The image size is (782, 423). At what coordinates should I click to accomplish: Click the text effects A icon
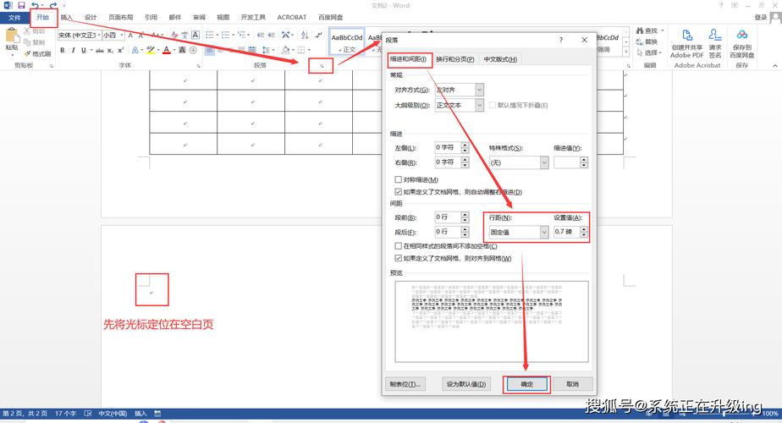click(x=135, y=51)
